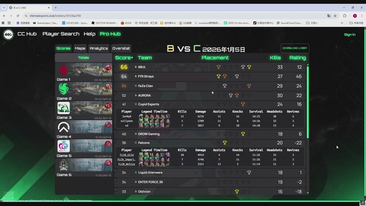Switch to the Analytics tab
Image resolution: width=366 pixels, height=206 pixels.
coord(99,49)
